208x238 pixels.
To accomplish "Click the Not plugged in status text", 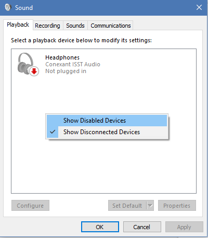I will tap(66, 71).
